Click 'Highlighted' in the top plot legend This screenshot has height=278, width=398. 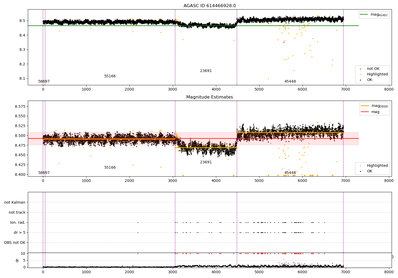377,74
